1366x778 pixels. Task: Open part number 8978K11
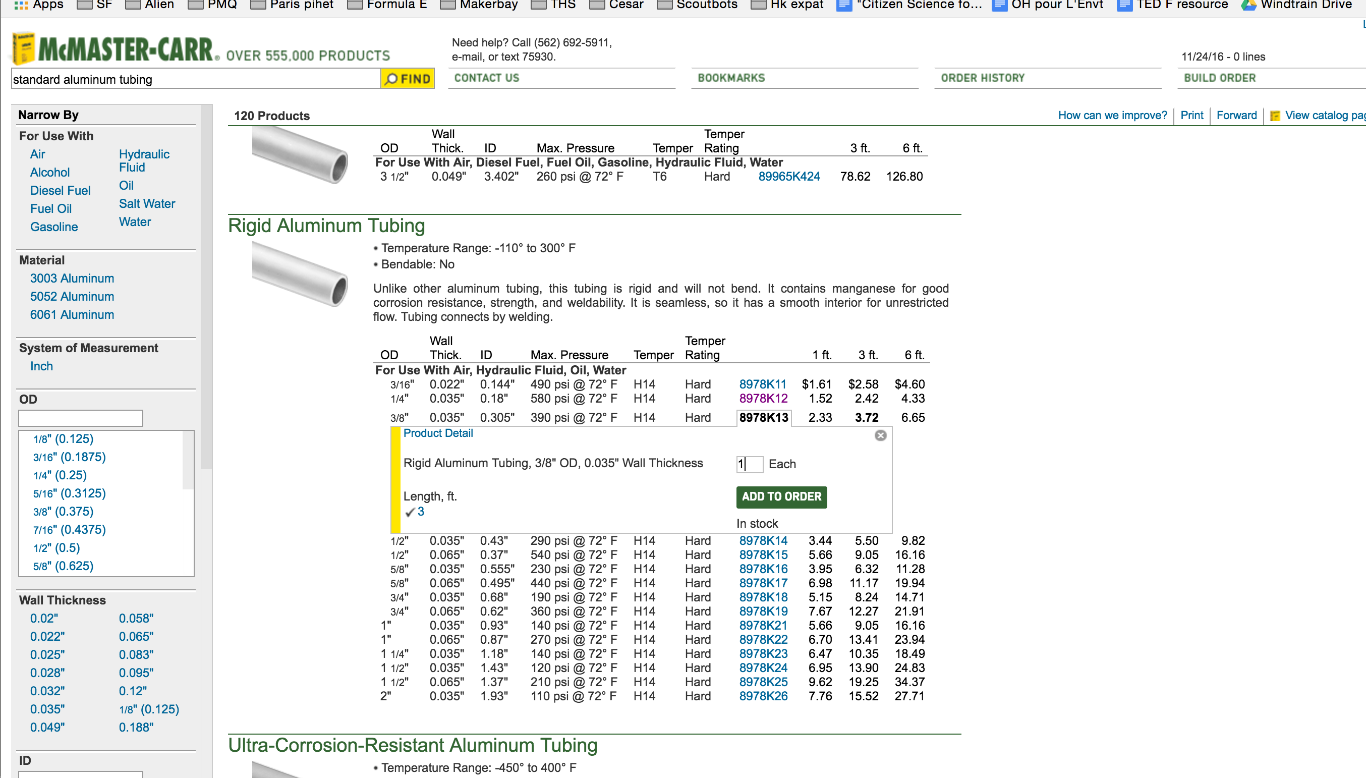[762, 384]
